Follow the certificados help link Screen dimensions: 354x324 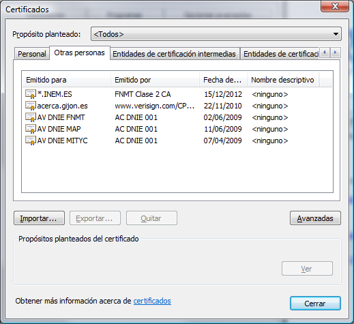(x=152, y=301)
